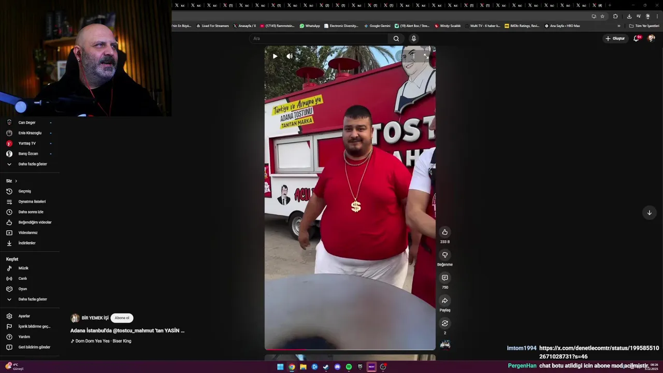Open İndirilenler downloads
This screenshot has height=373, width=663.
[x=27, y=243]
